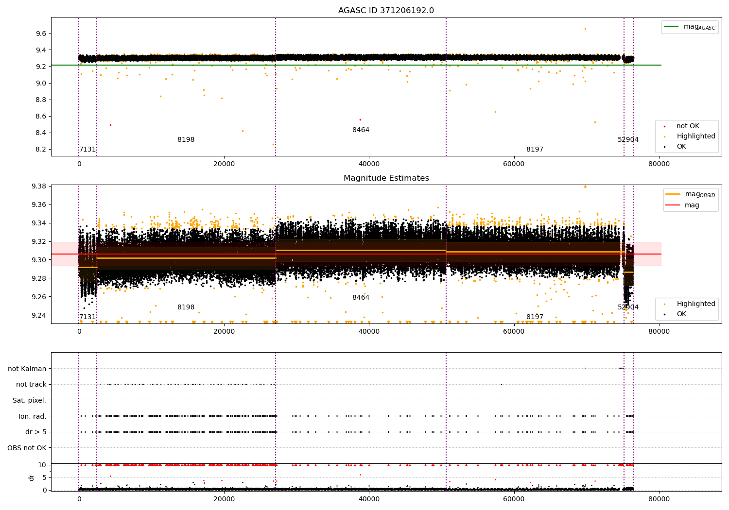Click the 60000 x-tick under bottom flags plot
Image resolution: width=729 pixels, height=510 pixels.
pyautogui.click(x=514, y=499)
